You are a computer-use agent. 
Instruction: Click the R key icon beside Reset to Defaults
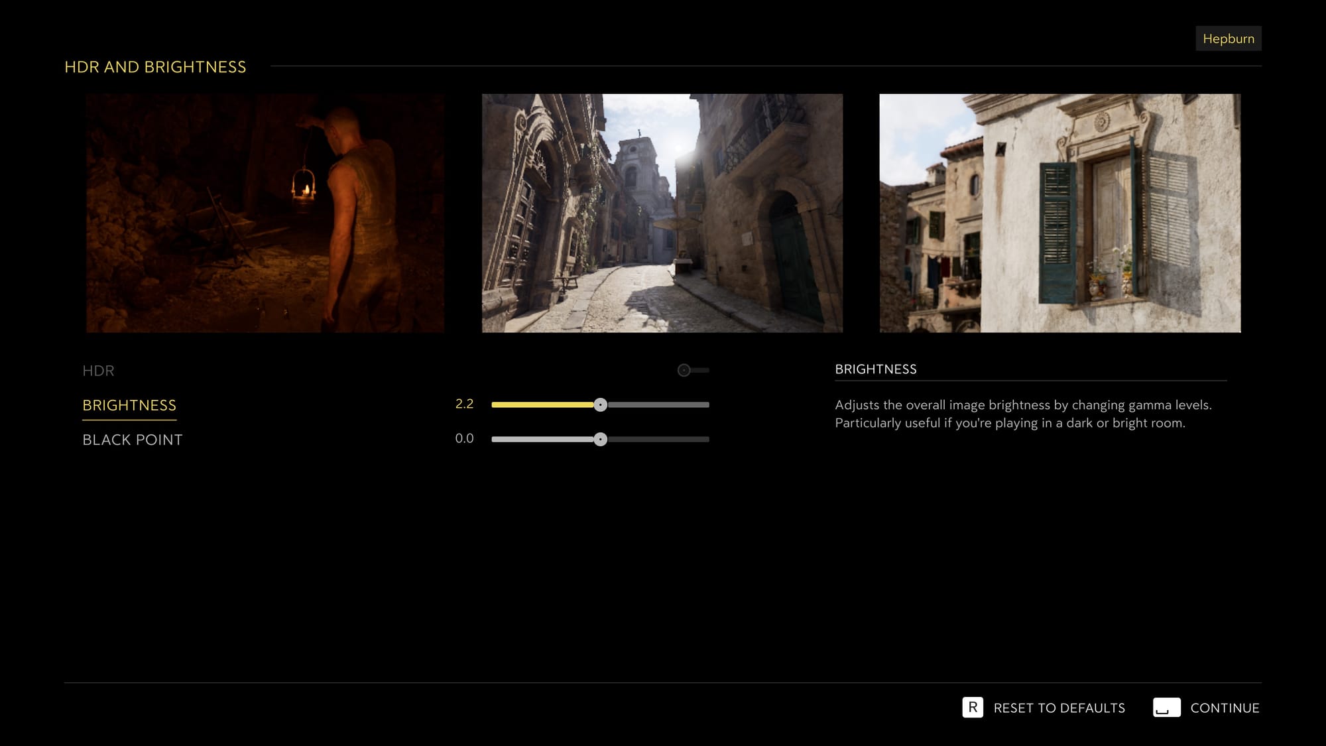click(x=972, y=708)
